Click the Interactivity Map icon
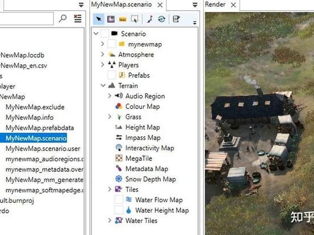Image resolution: width=314 pixels, height=235 pixels. [119, 148]
